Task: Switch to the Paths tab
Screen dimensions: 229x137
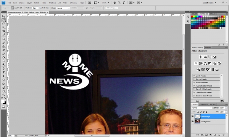Action: pyautogui.click(x=213, y=104)
